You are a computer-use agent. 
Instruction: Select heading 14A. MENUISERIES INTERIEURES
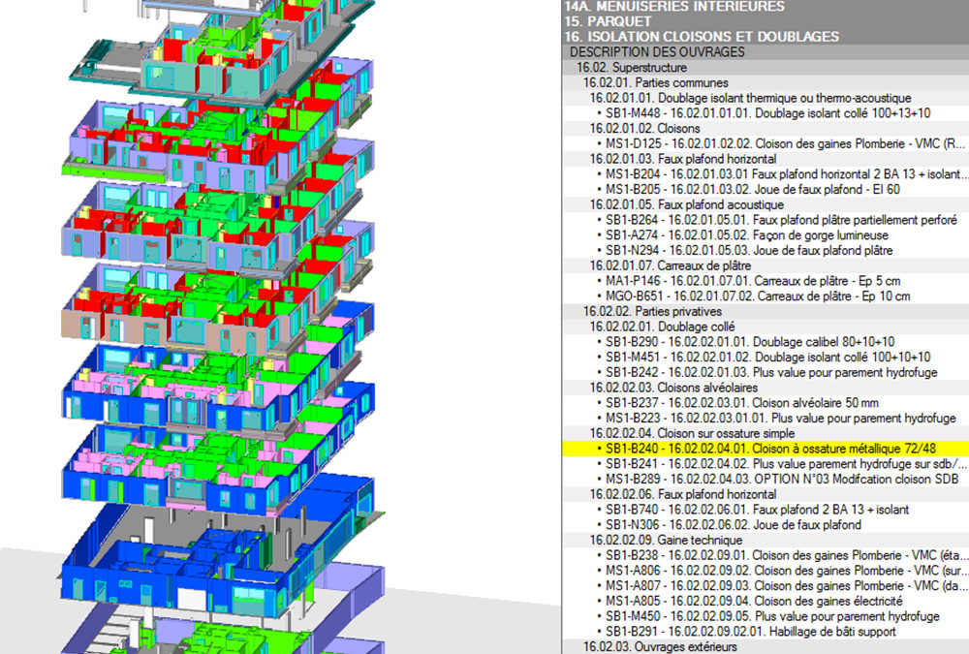click(766, 7)
